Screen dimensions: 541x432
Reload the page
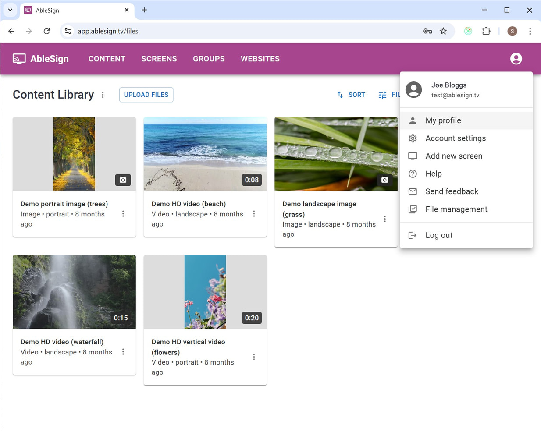pyautogui.click(x=46, y=31)
